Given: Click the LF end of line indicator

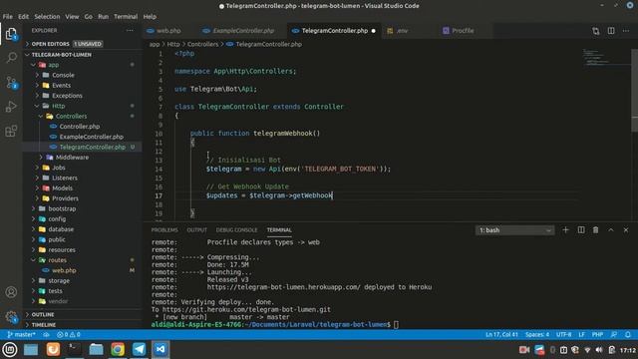Looking at the screenshot, I should (581, 335).
